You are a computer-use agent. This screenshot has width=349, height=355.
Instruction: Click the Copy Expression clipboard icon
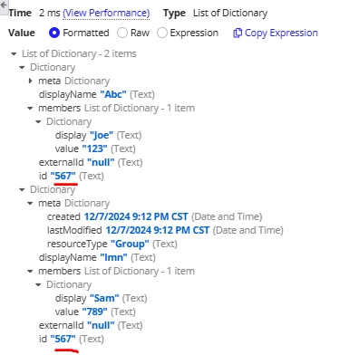[238, 33]
